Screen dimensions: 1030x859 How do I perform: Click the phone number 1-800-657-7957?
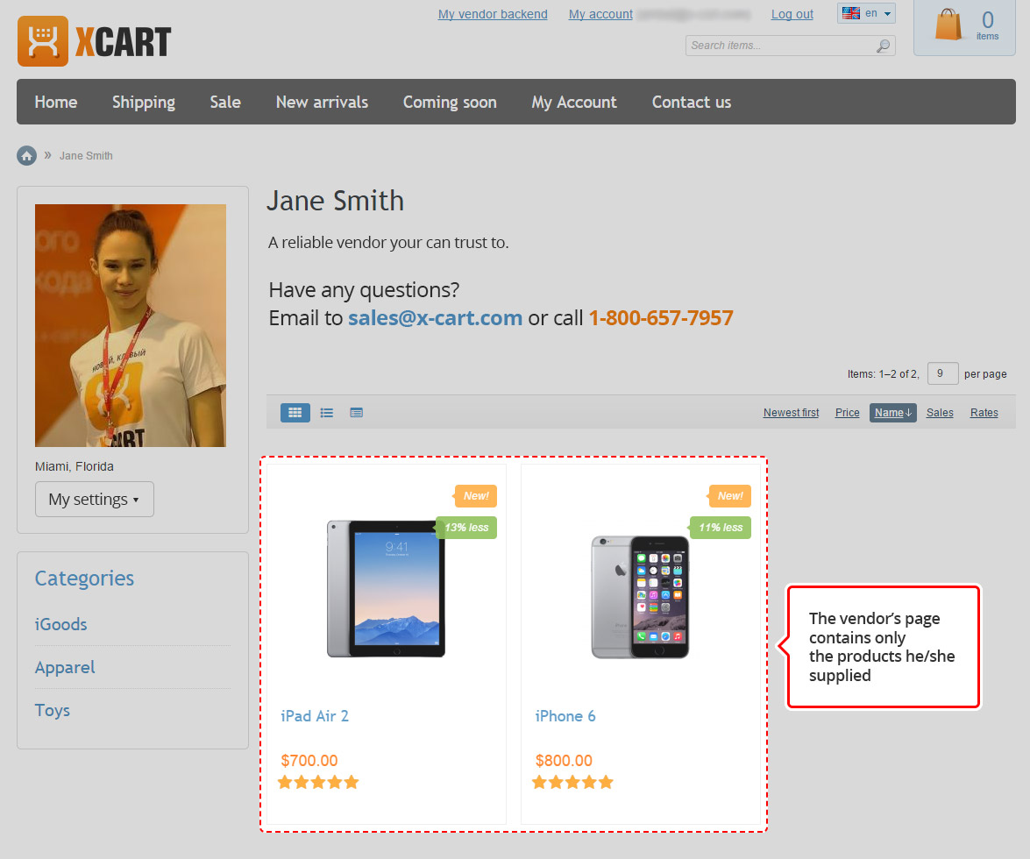coord(661,318)
